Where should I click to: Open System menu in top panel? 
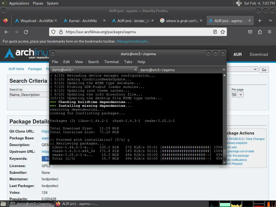[53, 3]
